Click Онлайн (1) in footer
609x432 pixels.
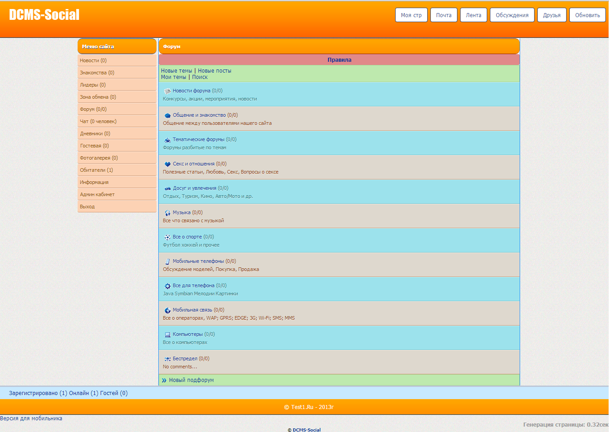[83, 393]
